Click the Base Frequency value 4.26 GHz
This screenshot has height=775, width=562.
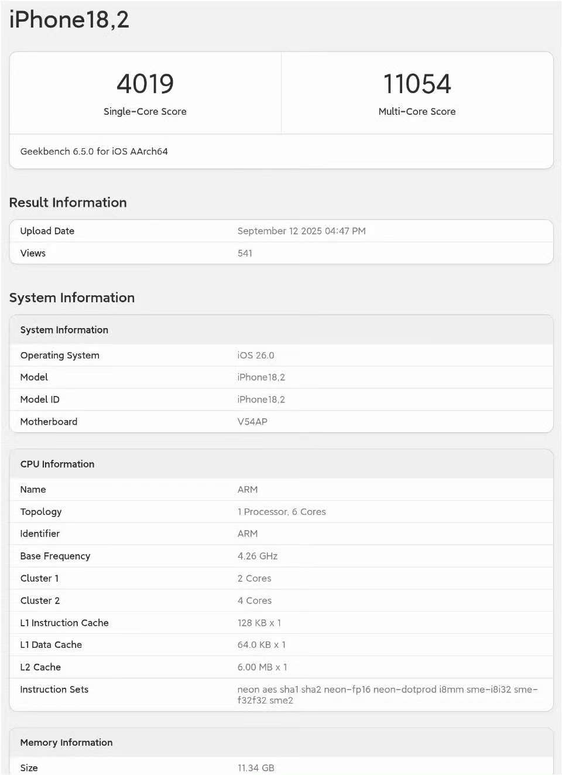258,556
